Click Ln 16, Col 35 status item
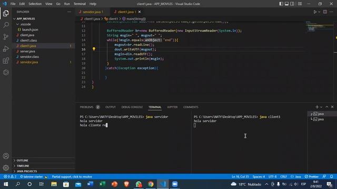Image resolution: width=337 pixels, height=189 pixels. 240,176
